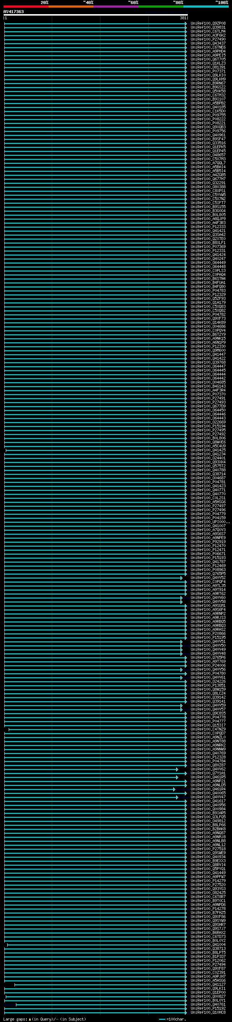Image resolution: width=232 pixels, height=1022 pixels.
Task: Click the UniRef100_P07369 label
Action: (208, 247)
